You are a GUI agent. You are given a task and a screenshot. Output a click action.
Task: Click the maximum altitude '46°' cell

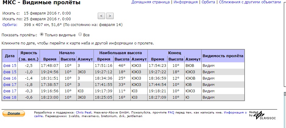click(x=122, y=66)
